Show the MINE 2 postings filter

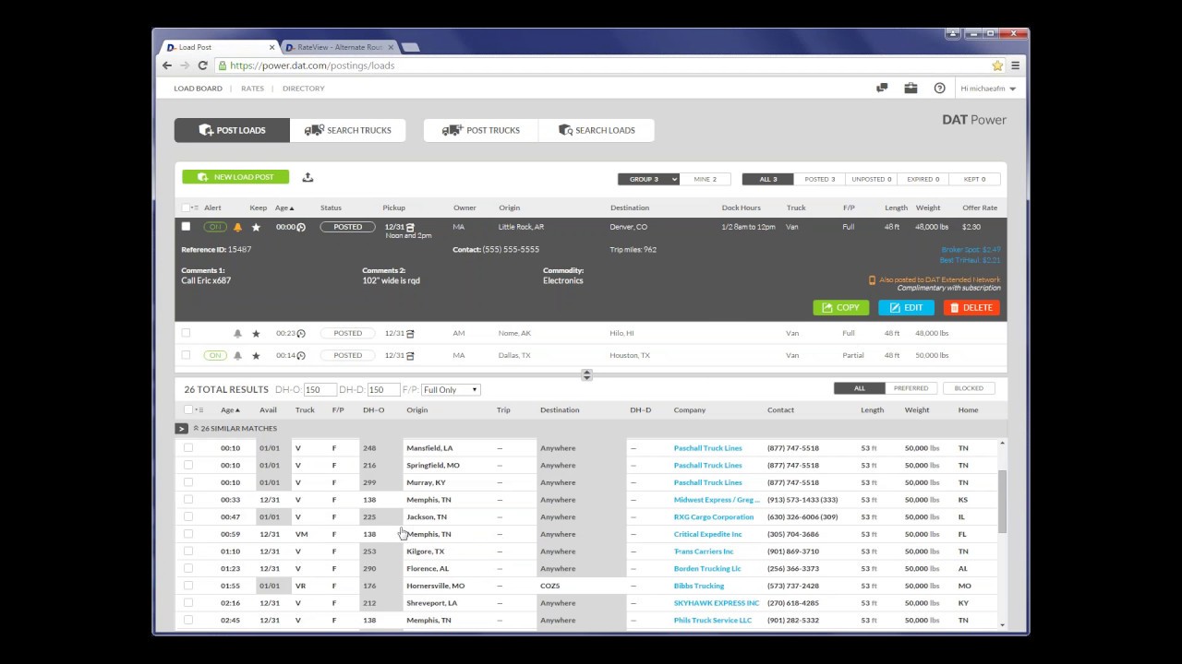click(x=705, y=179)
